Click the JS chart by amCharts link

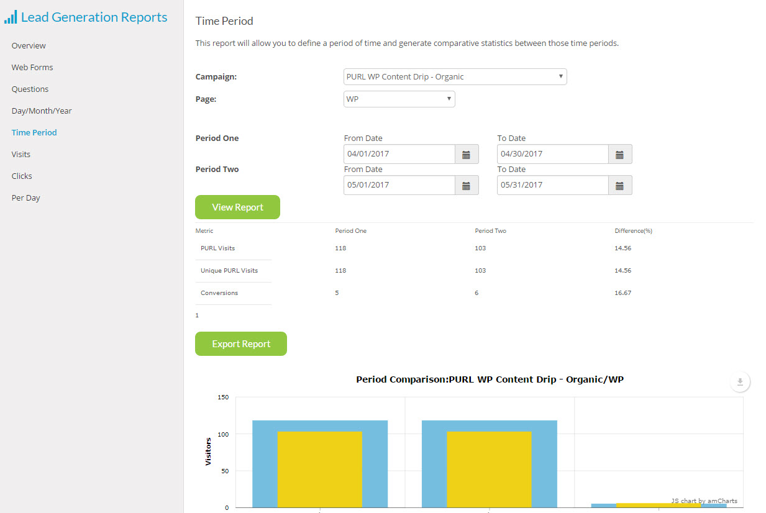[704, 501]
